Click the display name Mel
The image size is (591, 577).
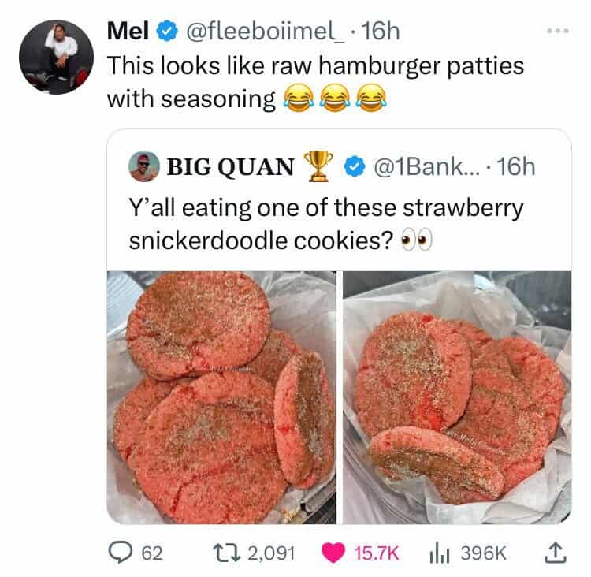(128, 31)
